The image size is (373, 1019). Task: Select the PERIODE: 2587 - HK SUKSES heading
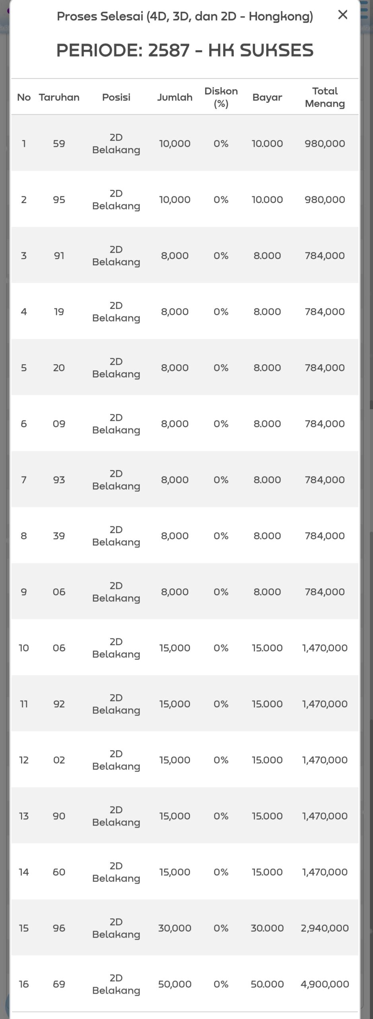185,50
